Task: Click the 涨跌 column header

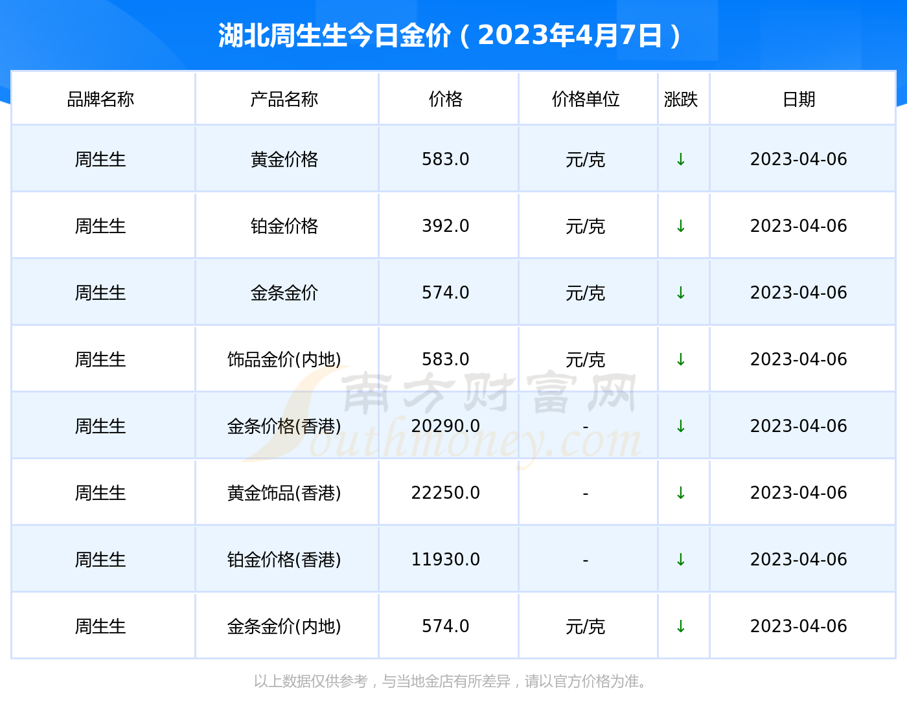Action: (681, 99)
